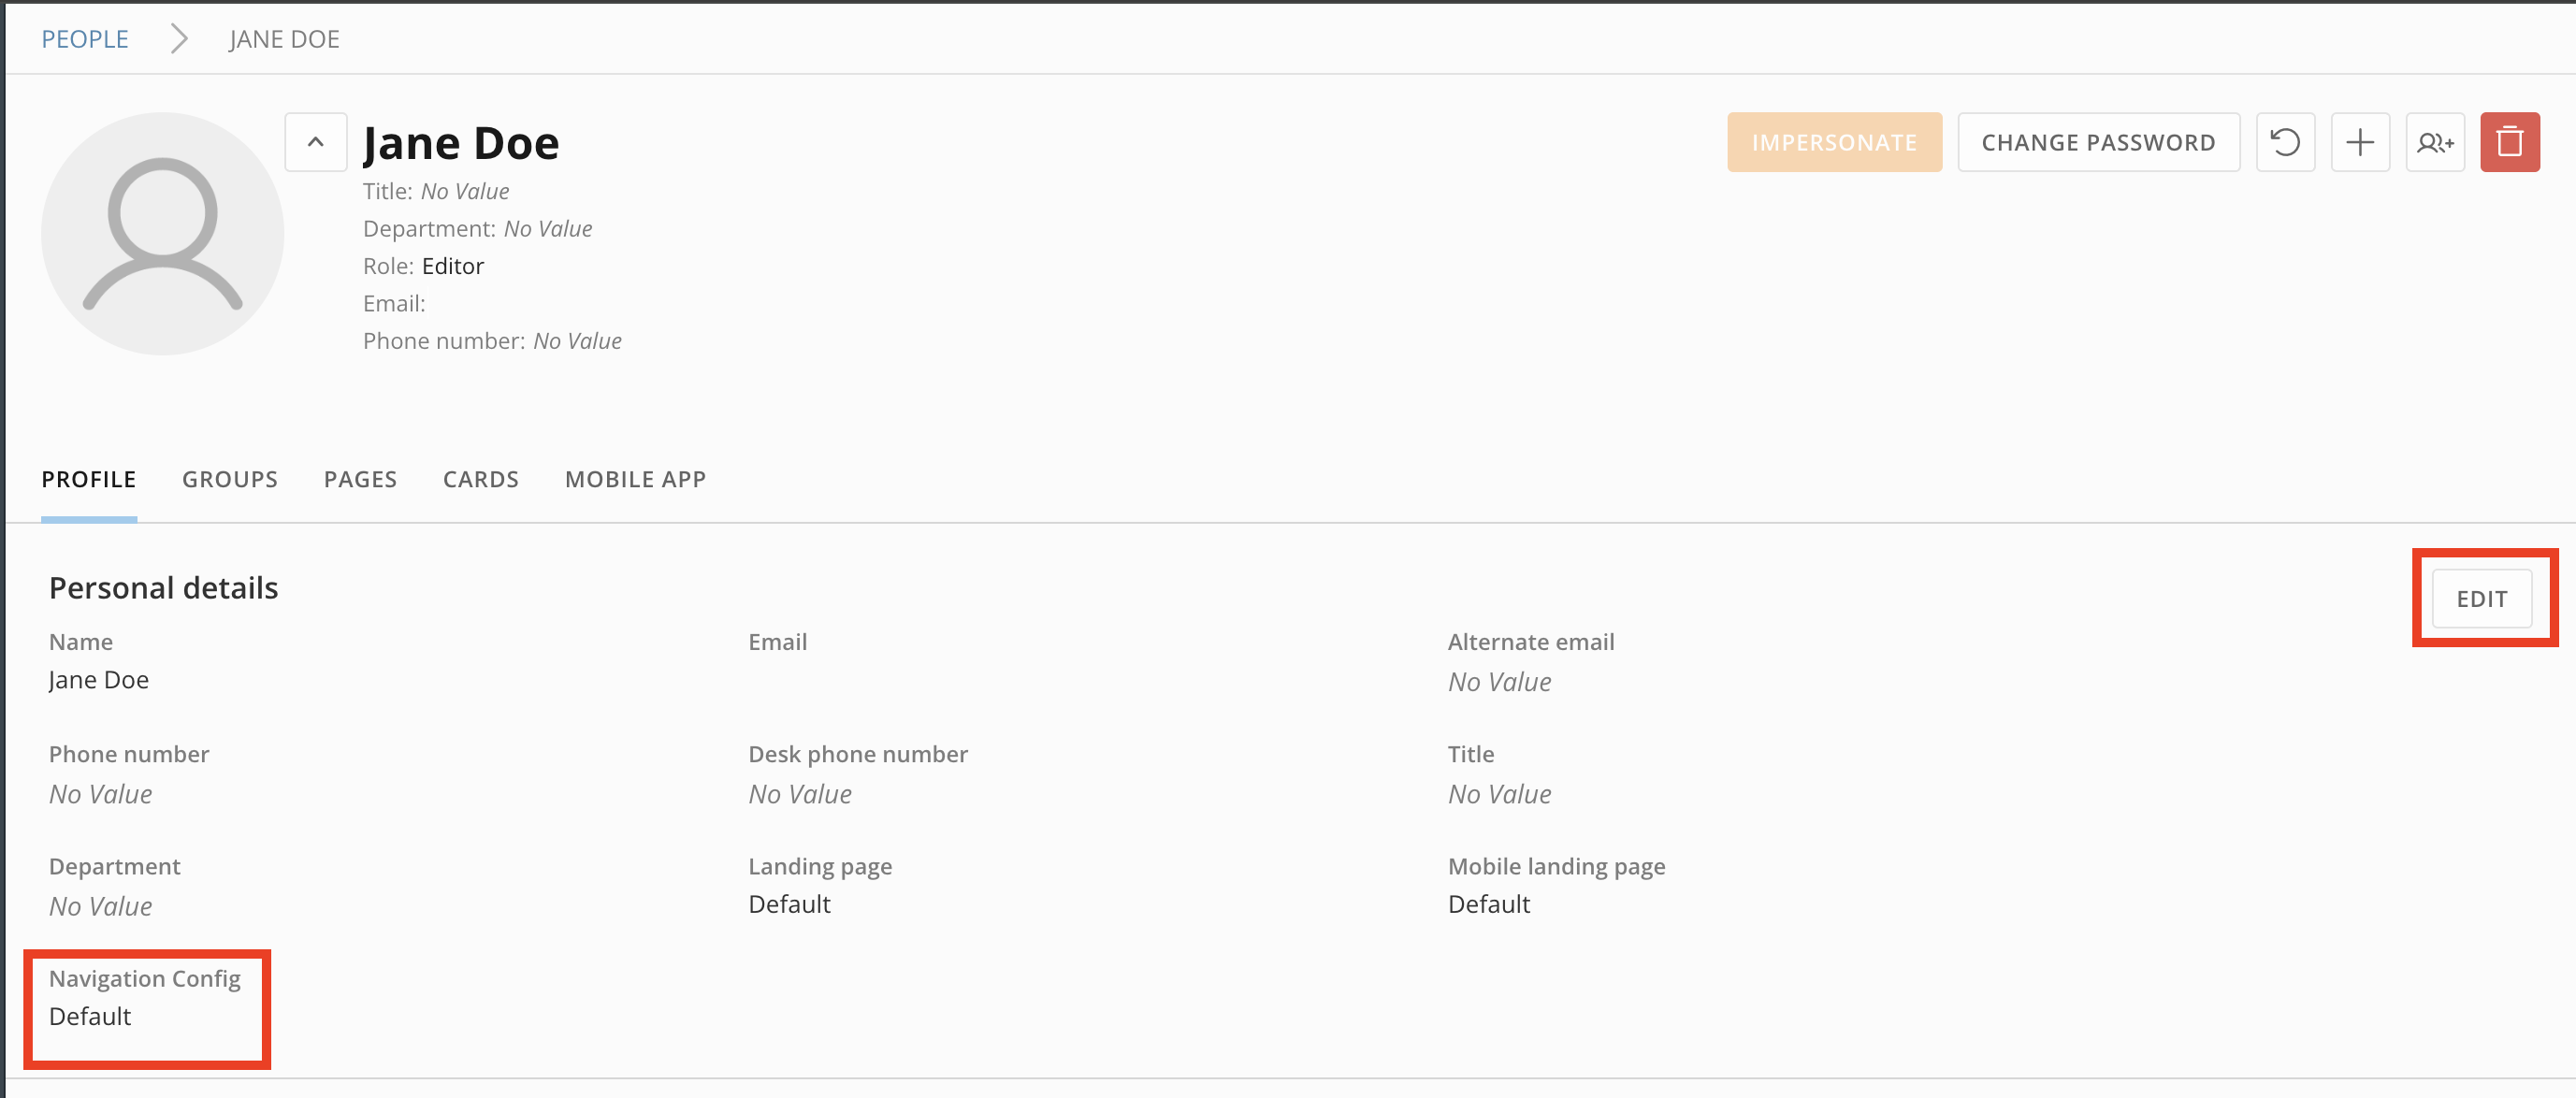Click the Name field value Jane Doe
The image size is (2576, 1098).
(99, 680)
